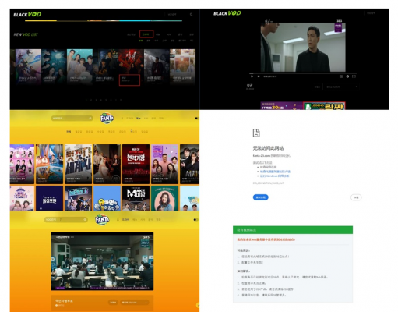Click the search icon in the upper Fanta search bar
This screenshot has width=398, height=312.
click(90, 119)
